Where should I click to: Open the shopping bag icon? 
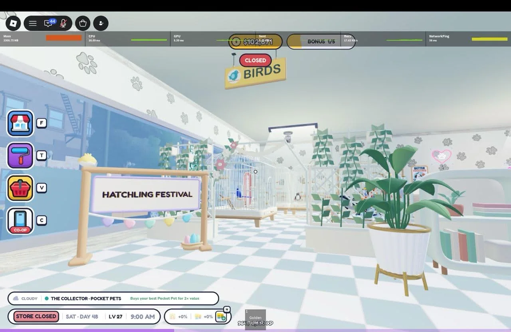click(83, 23)
